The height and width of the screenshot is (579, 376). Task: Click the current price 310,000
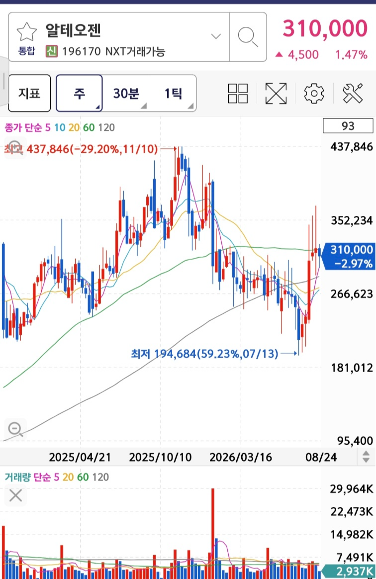point(325,28)
